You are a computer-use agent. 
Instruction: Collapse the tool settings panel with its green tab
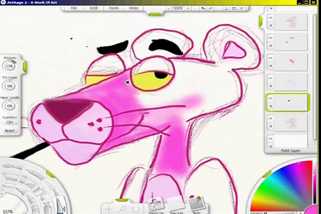coord(25,67)
